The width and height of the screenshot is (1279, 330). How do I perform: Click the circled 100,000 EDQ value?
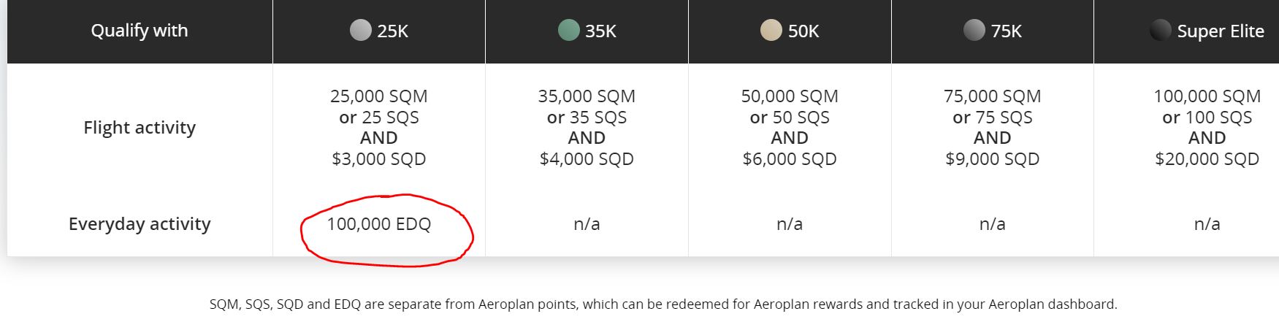(x=379, y=224)
